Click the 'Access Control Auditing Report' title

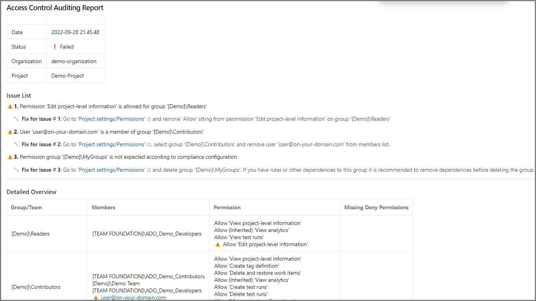55,8
